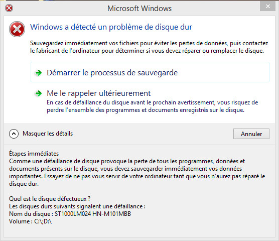This screenshot has height=241, width=279.
Task: Click the Microsoft Windows title text
Action: 139,9
